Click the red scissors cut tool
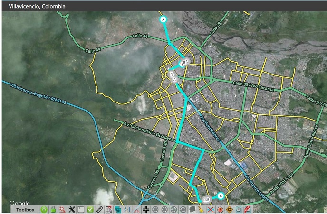Viewport: 327px width, 214px height. 136,209
